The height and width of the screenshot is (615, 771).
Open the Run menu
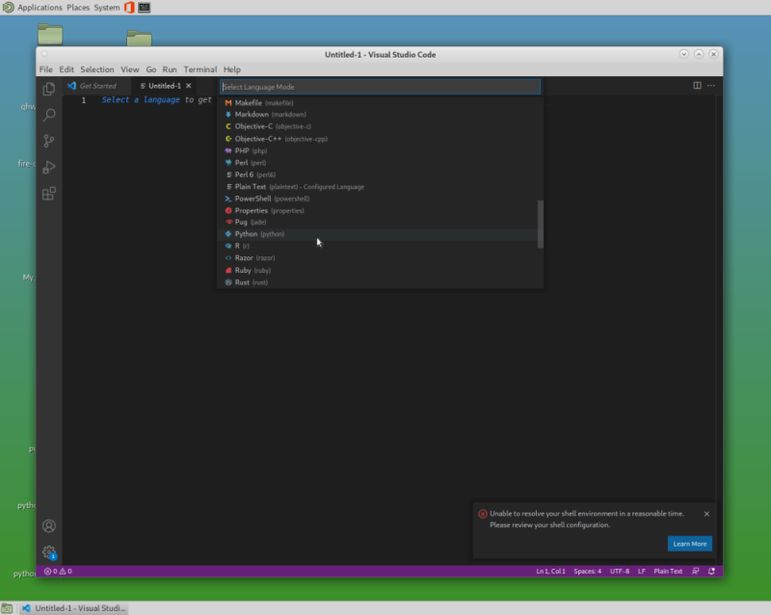[x=170, y=69]
